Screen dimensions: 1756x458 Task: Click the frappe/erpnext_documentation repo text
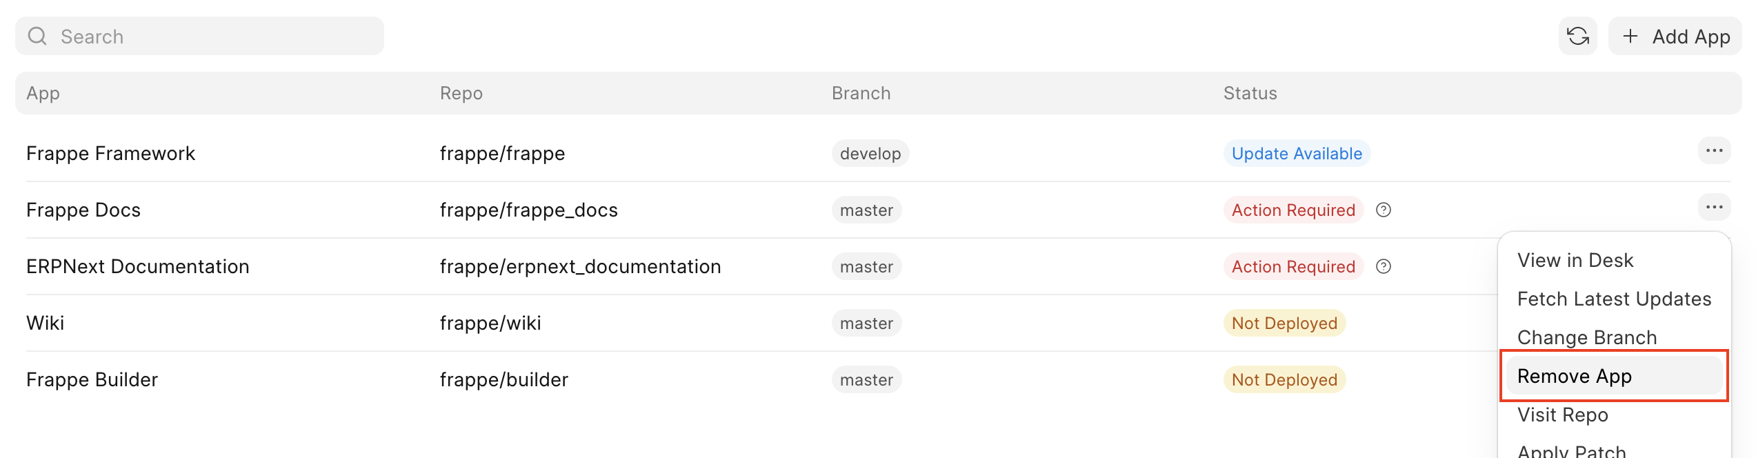tap(580, 266)
